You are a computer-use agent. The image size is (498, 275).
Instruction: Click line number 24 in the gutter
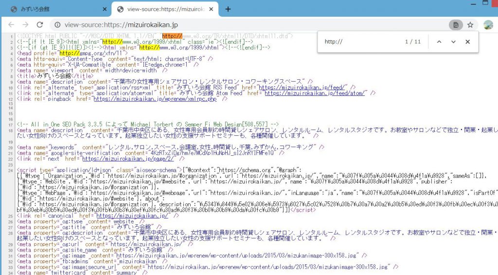(x=10, y=170)
